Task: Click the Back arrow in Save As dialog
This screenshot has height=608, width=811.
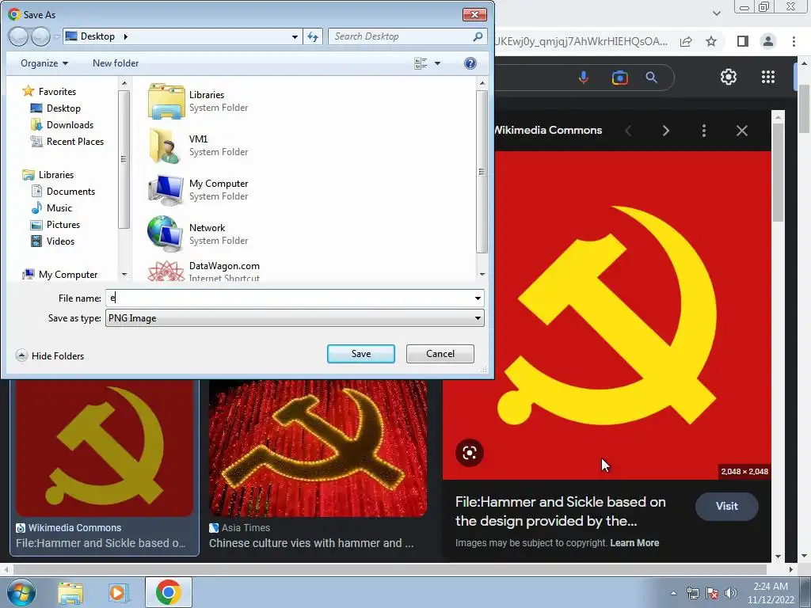Action: click(x=19, y=36)
